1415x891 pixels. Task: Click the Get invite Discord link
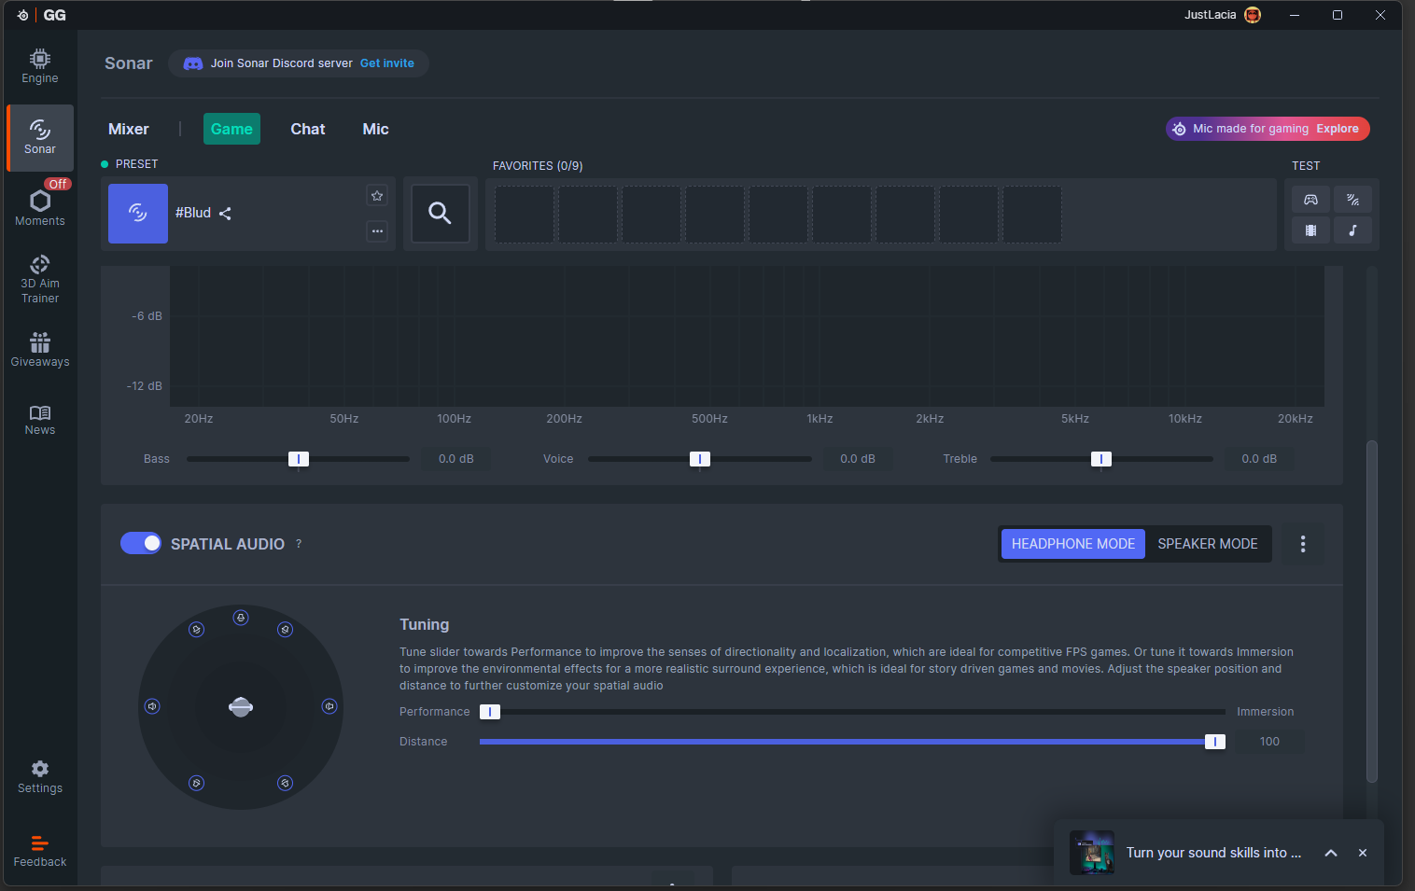(x=387, y=63)
